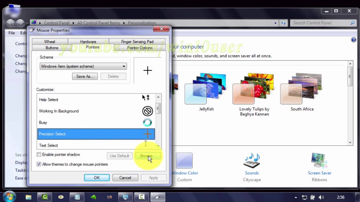Click Control Panel in the breadcrumb
Screen dimensions: 360x202
tap(57, 23)
